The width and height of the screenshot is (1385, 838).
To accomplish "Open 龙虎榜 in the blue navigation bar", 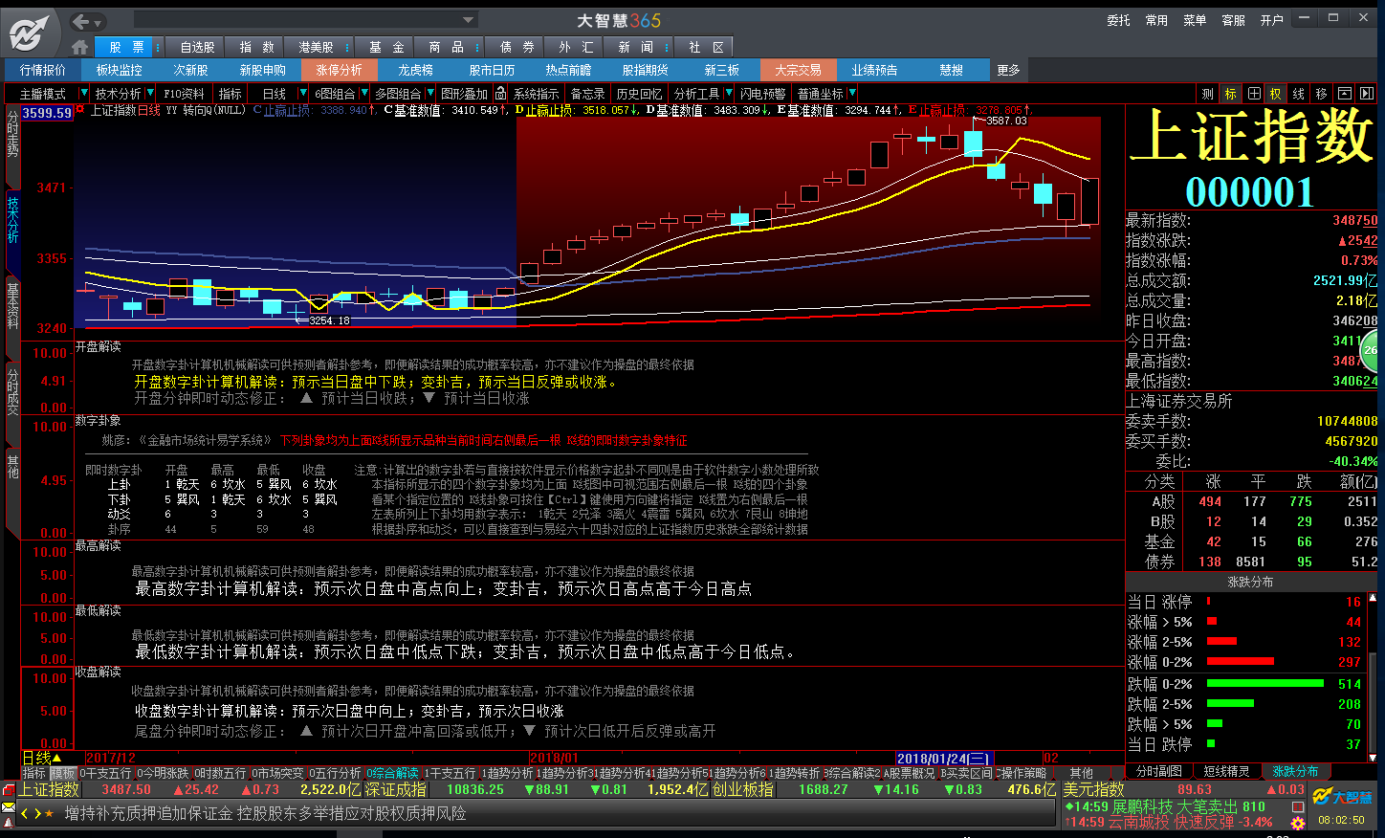I will [x=416, y=70].
